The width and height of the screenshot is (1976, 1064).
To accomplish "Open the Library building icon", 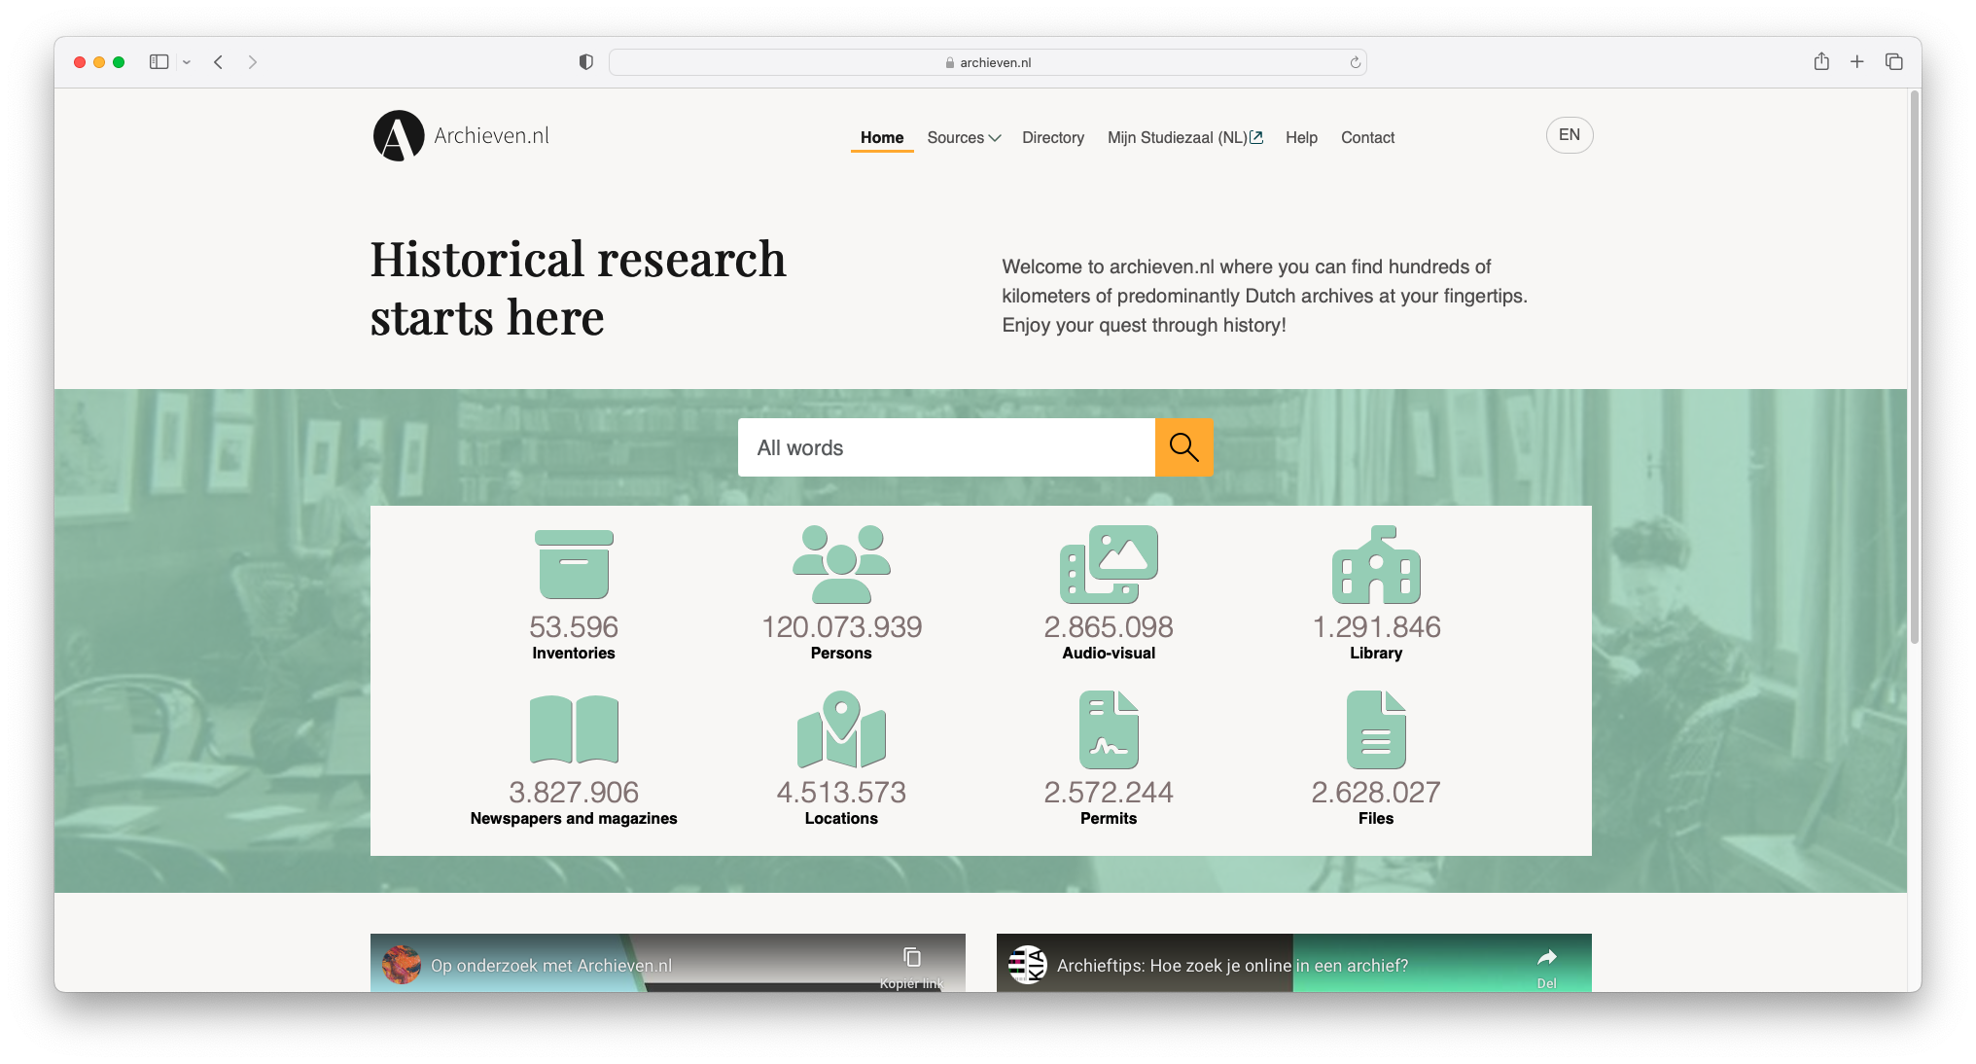I will (x=1376, y=564).
